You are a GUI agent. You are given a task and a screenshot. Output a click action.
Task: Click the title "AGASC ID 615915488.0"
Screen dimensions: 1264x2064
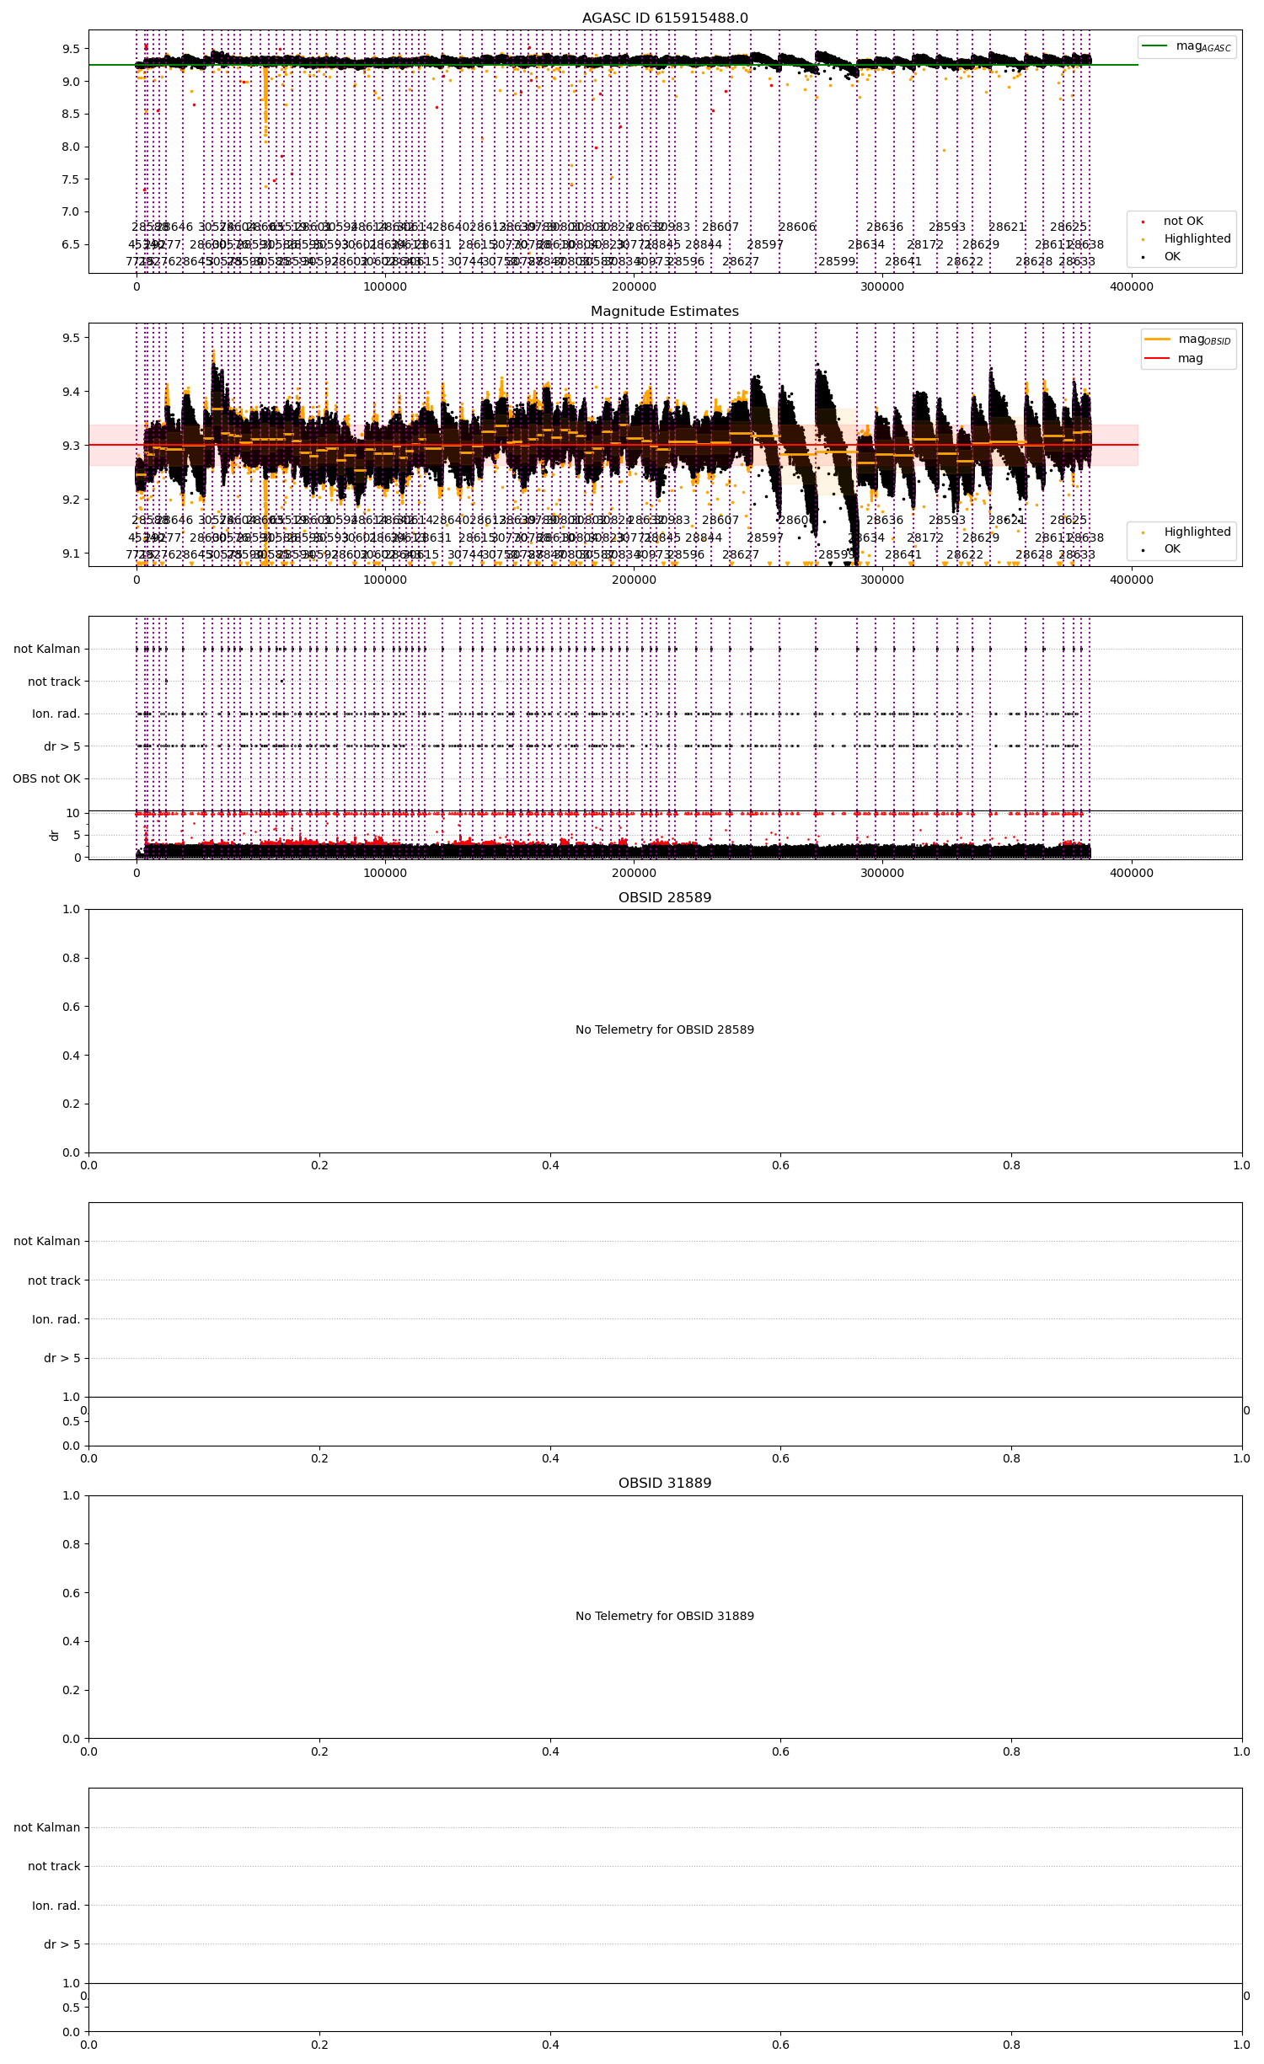coord(665,19)
